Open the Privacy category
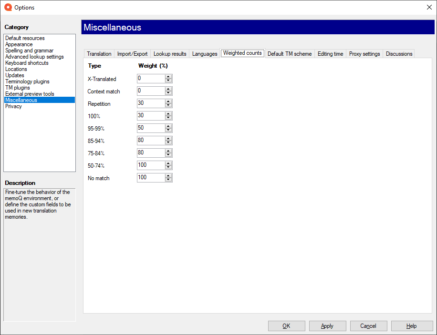The width and height of the screenshot is (437, 335). [13, 106]
